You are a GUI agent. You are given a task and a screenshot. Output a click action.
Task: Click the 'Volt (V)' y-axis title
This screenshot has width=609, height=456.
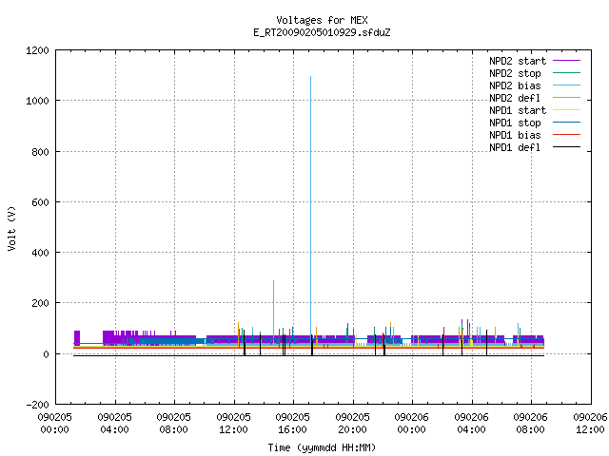[11, 228]
